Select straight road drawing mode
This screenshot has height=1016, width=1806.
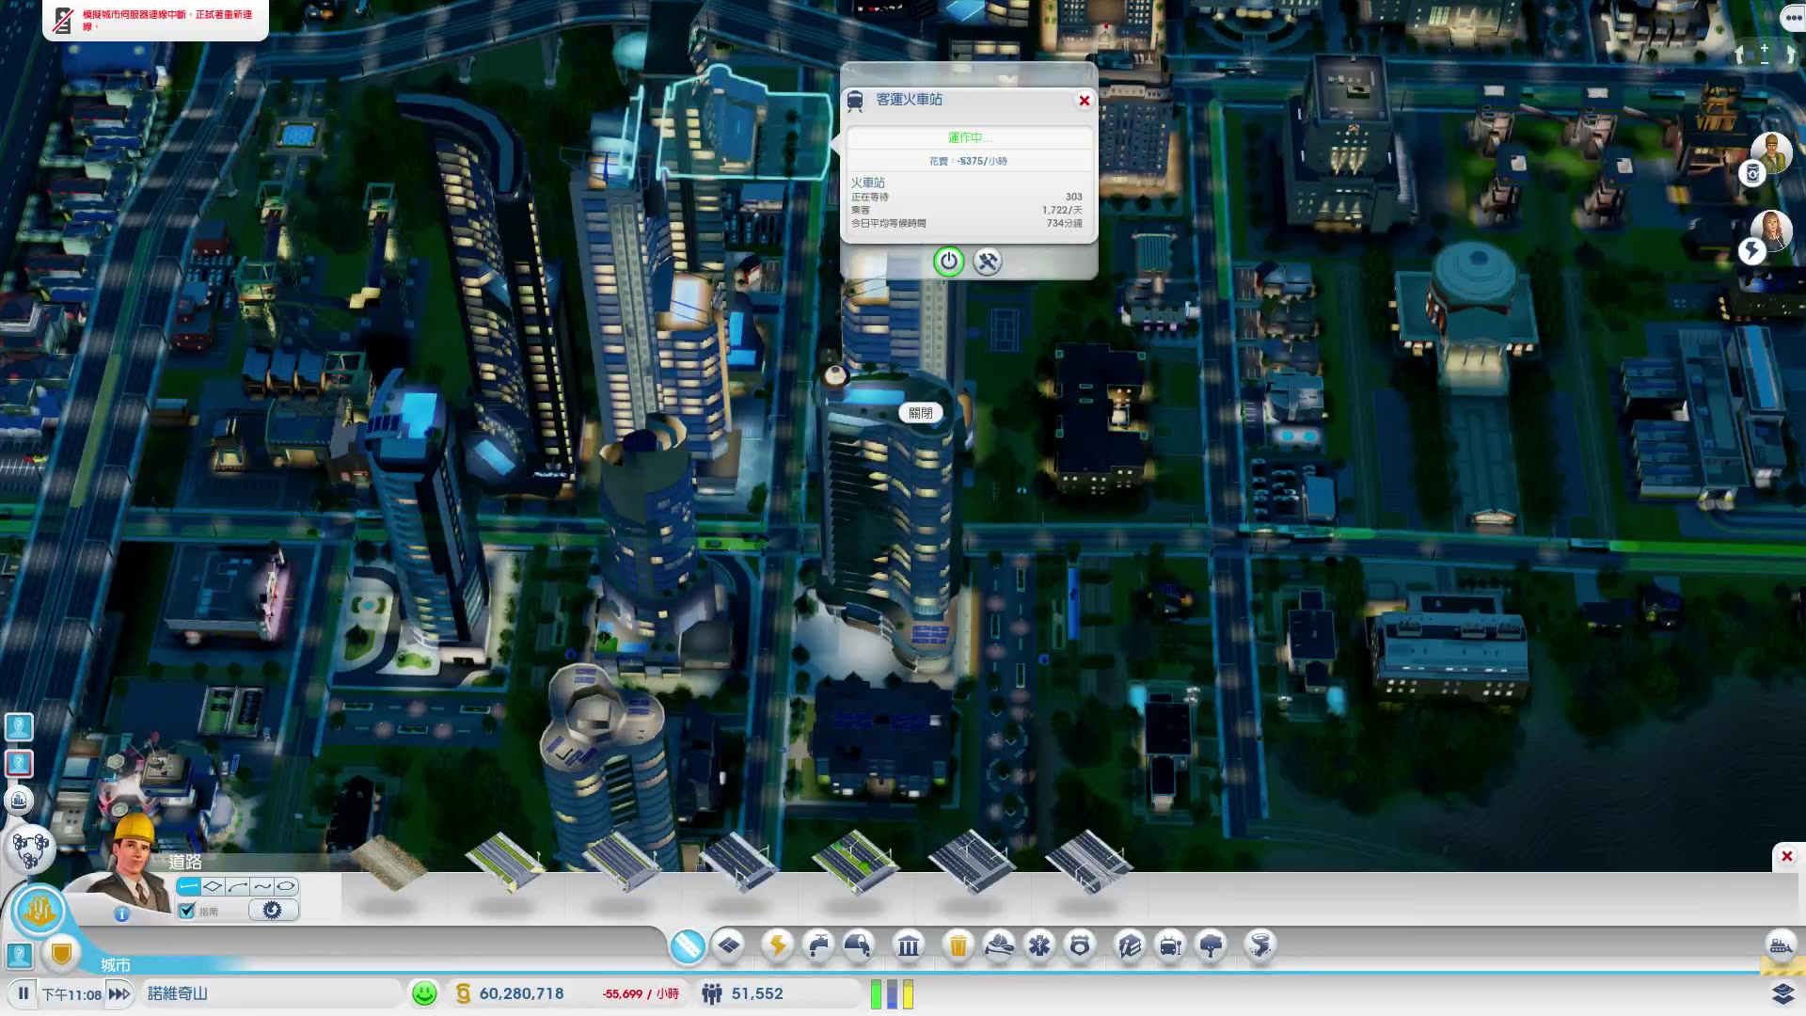tap(188, 886)
